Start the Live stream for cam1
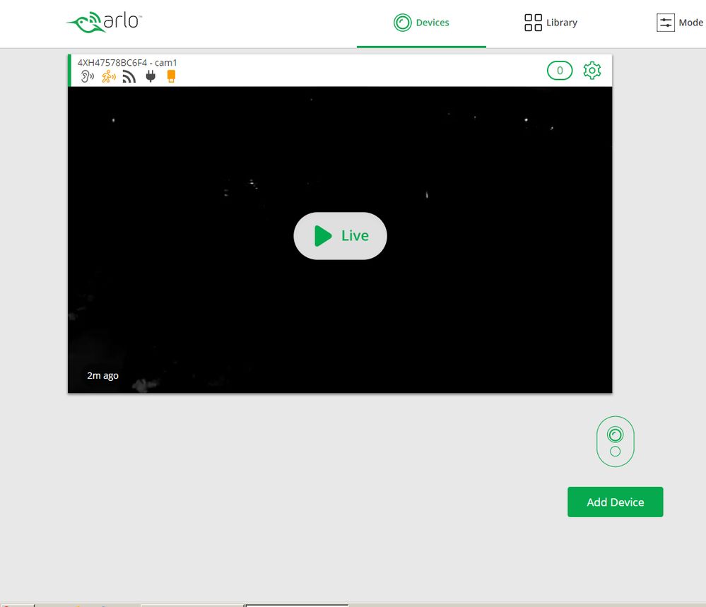Screen dimensions: 706x607 tap(341, 236)
